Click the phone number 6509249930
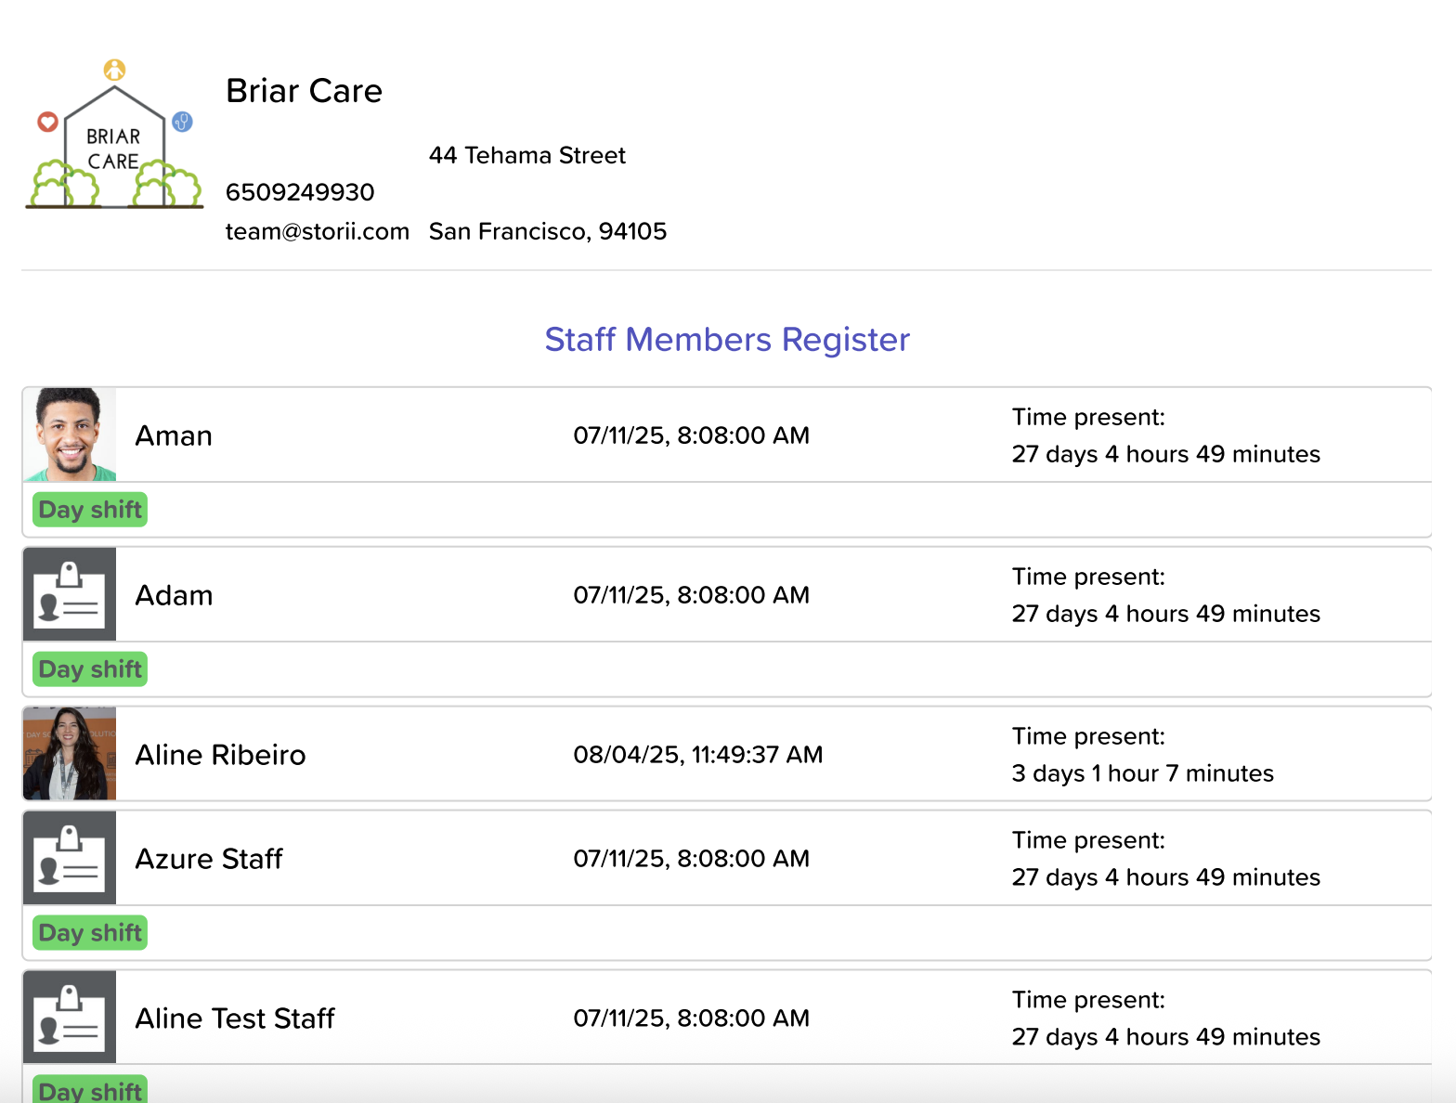Viewport: 1456px width, 1103px height. tap(300, 192)
